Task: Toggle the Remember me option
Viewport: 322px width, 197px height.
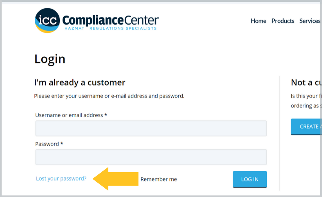Action: pos(158,179)
